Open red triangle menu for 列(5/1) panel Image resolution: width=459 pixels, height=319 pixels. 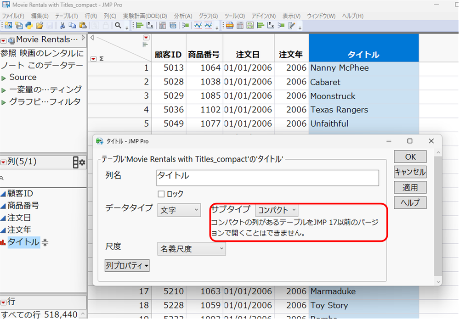point(4,162)
